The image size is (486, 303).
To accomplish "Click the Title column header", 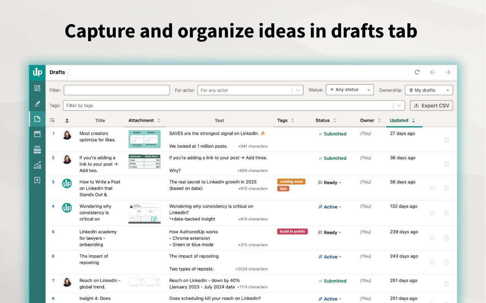I will pos(100,120).
